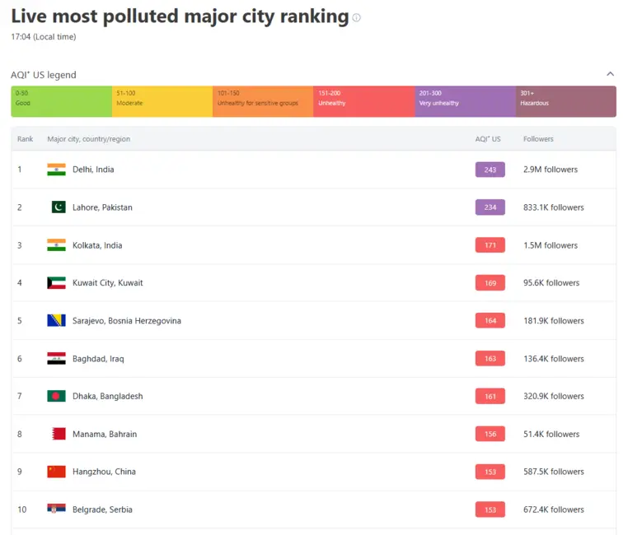
Task: Select the purple Very unhealthy legend swatch
Action: (x=465, y=101)
